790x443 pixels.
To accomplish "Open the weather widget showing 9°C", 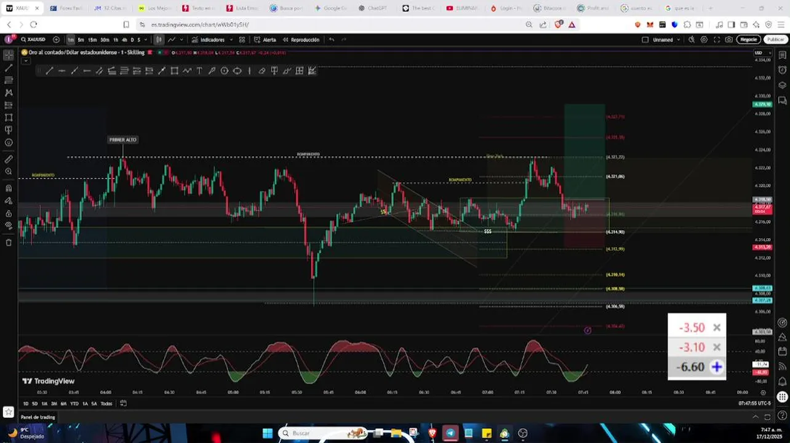I will tap(28, 433).
